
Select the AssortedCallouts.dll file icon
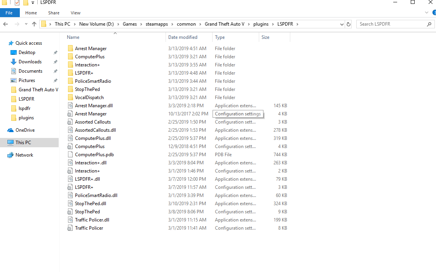tap(70, 130)
